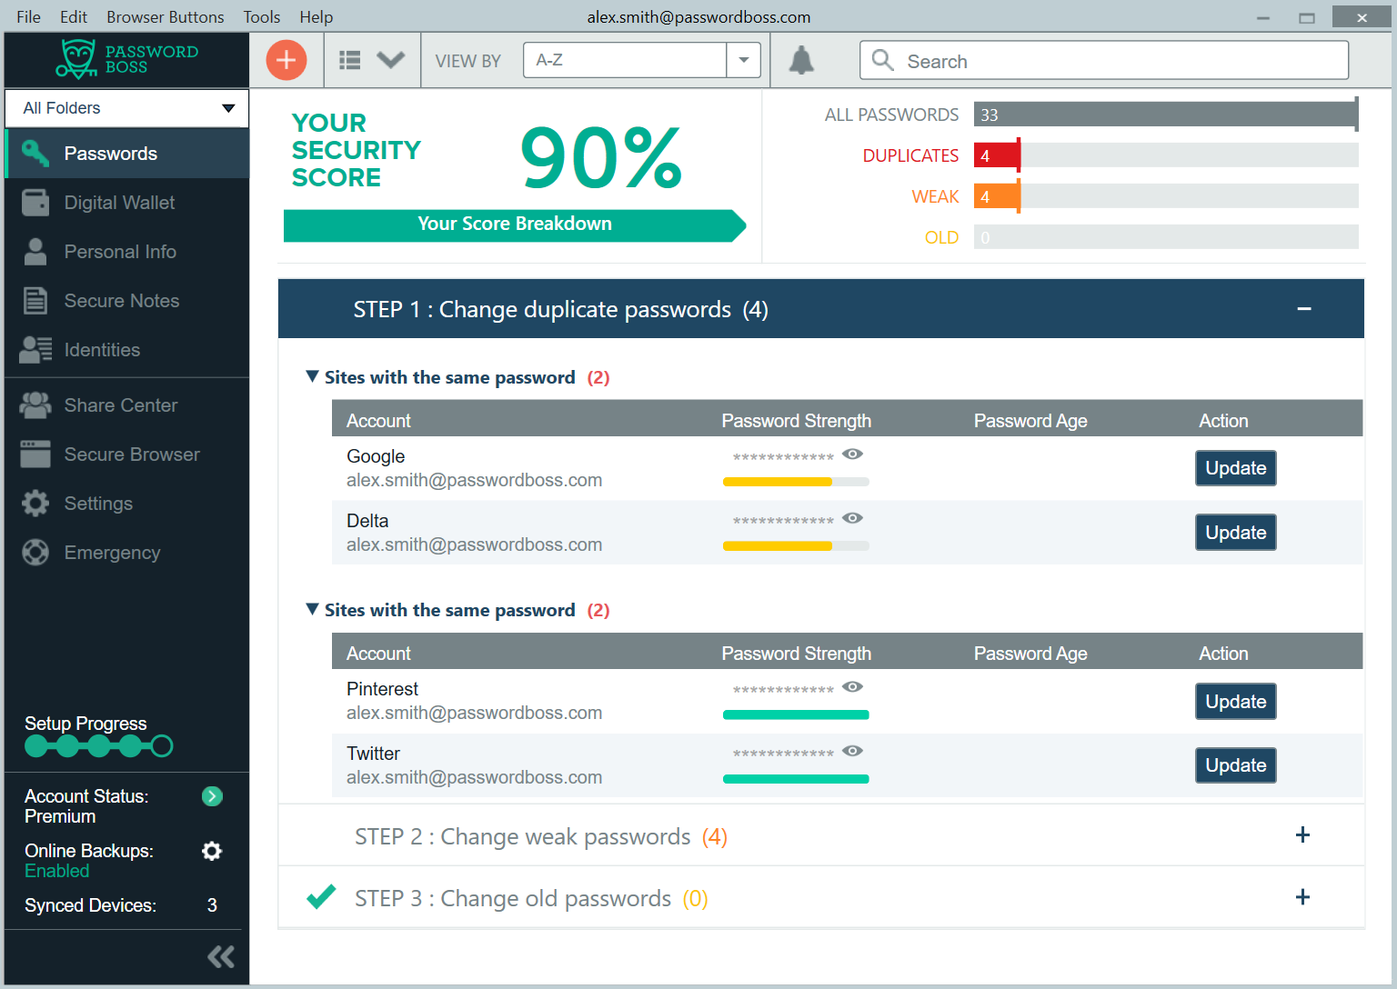This screenshot has height=989, width=1397.
Task: Collapse Step 1 duplicate passwords section
Action: click(x=1304, y=309)
